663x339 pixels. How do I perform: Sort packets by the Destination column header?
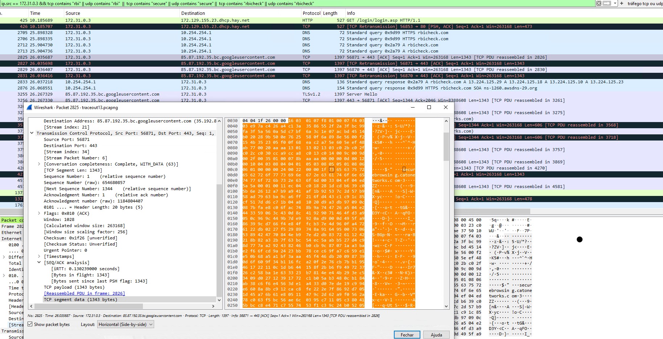[x=193, y=13]
